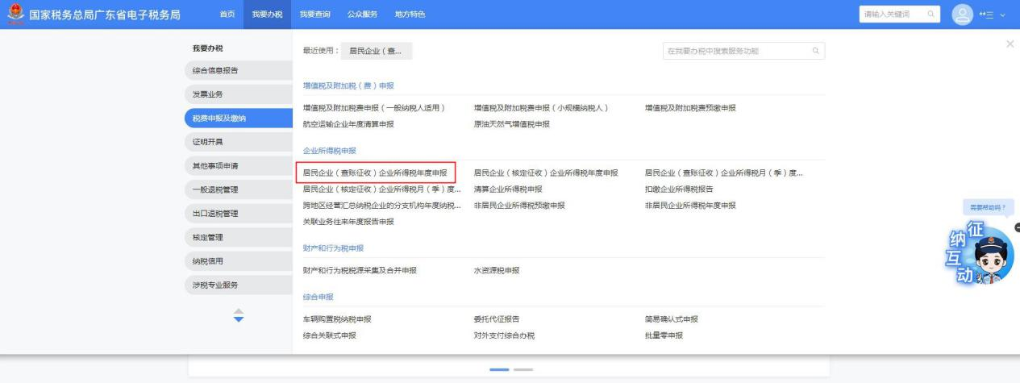Focus the 请输入关键词 search field
This screenshot has height=383, width=1020.
(x=889, y=15)
